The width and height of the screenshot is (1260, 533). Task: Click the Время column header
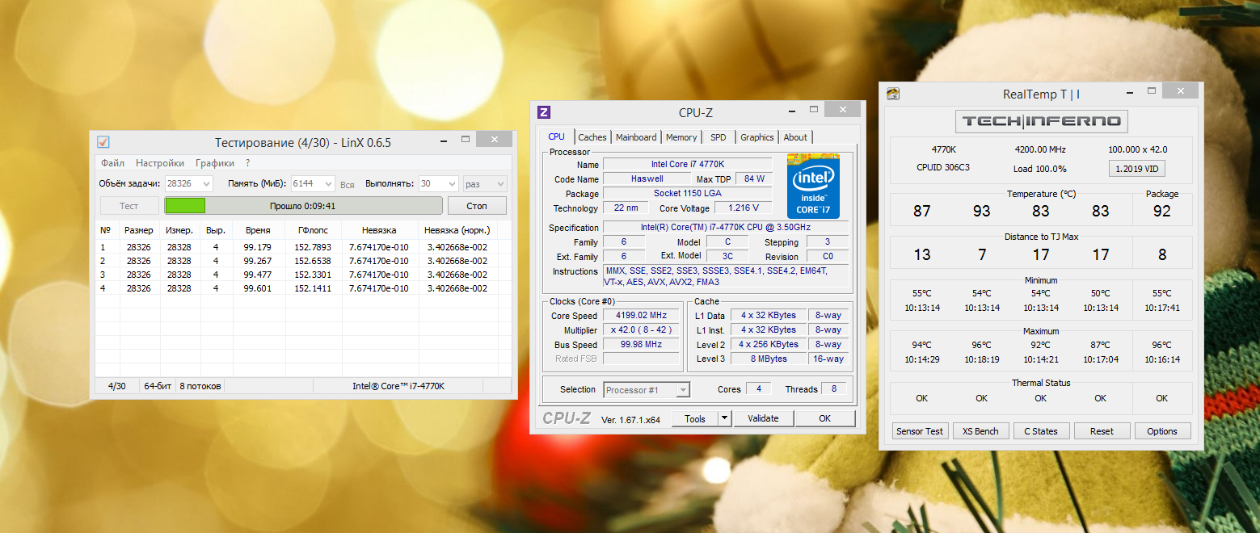point(257,230)
